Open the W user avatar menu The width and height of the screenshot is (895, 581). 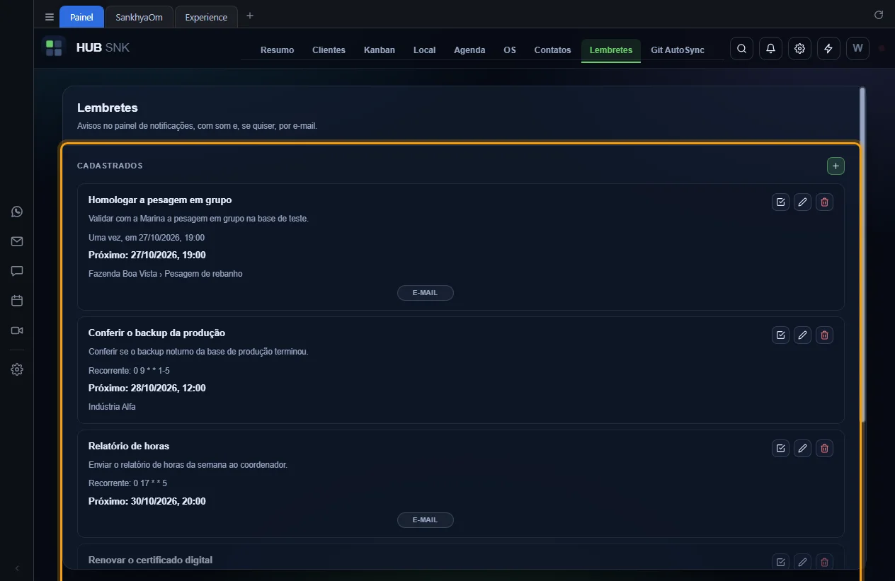pos(857,48)
